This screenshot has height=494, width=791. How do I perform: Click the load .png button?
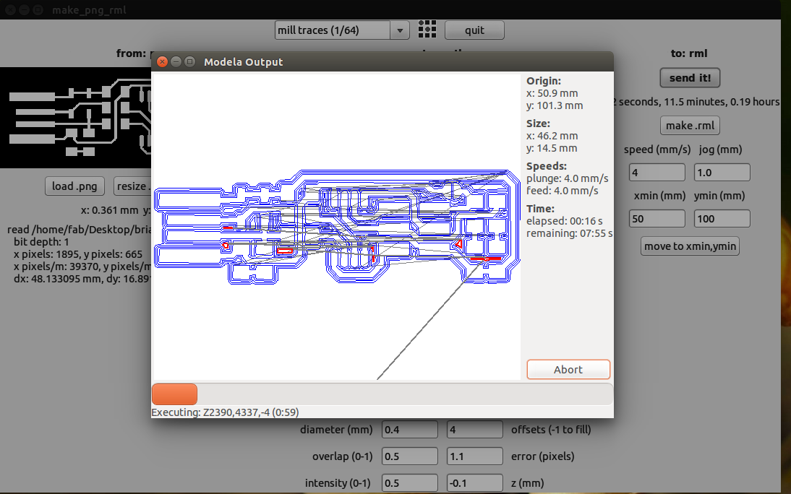point(76,186)
